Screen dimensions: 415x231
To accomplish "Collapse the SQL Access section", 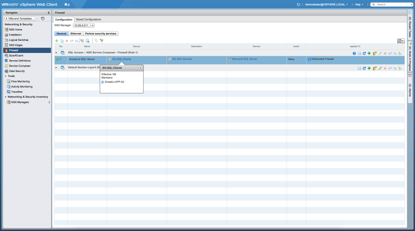I will tap(56, 53).
